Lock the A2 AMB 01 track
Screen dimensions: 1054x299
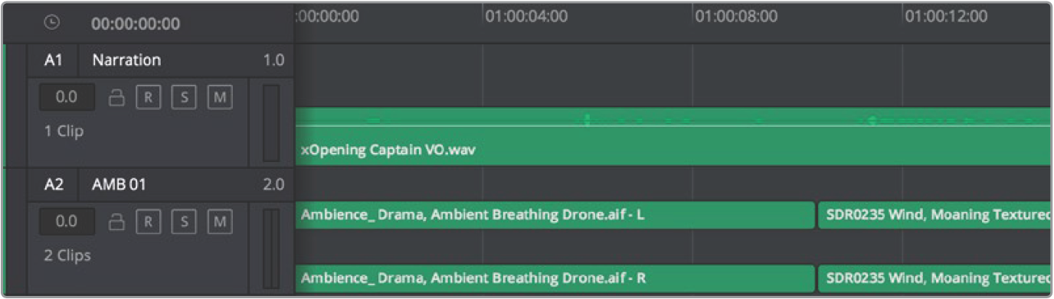click(116, 222)
